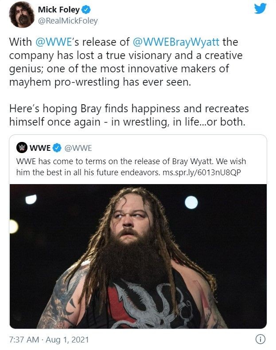Click Mick Foley's verified badge
The width and height of the screenshot is (276, 350).
[x=86, y=10]
